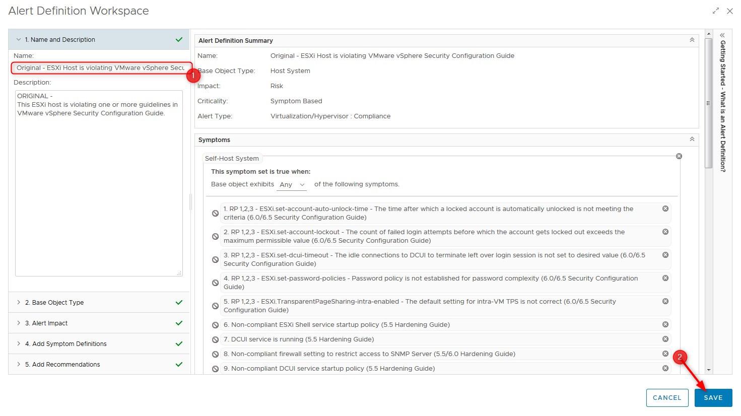
Task: Click Getting Started vertical panel title
Action: (722, 106)
